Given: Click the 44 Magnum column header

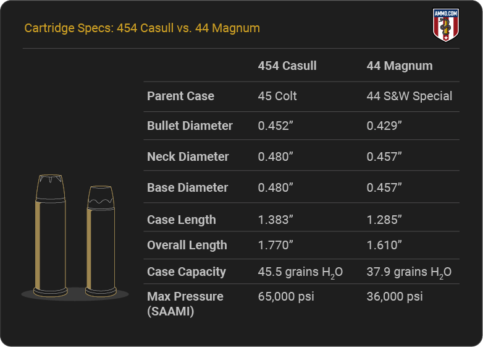Looking at the screenshot, I should coord(400,66).
